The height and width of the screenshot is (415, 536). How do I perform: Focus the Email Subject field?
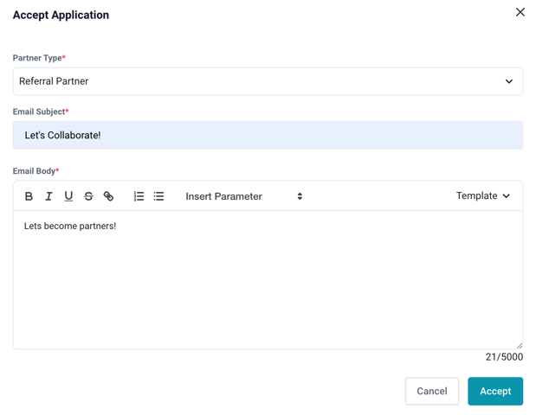click(268, 135)
